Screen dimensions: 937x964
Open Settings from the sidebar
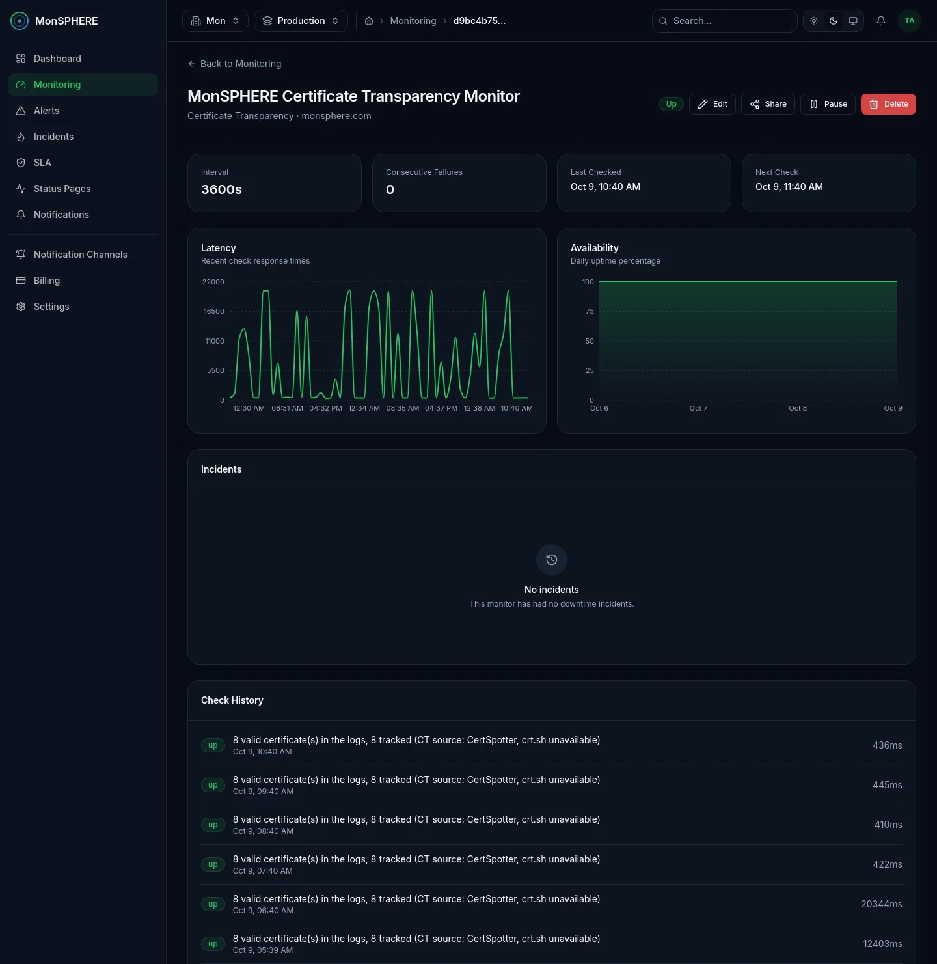pos(83,307)
